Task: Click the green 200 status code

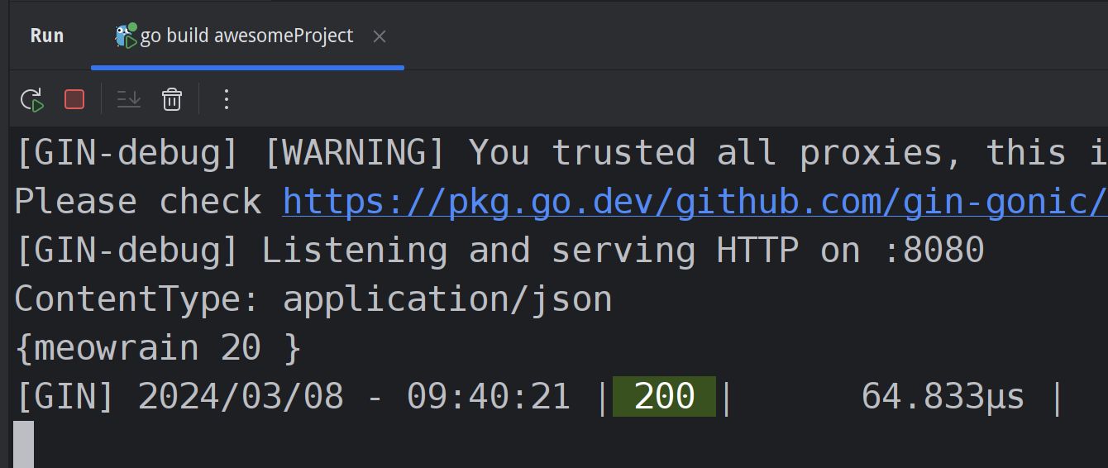Action: [x=664, y=397]
